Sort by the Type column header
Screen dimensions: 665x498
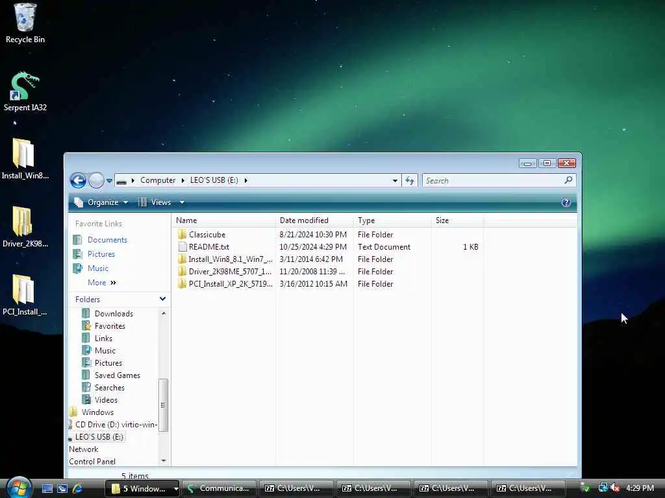pos(393,220)
